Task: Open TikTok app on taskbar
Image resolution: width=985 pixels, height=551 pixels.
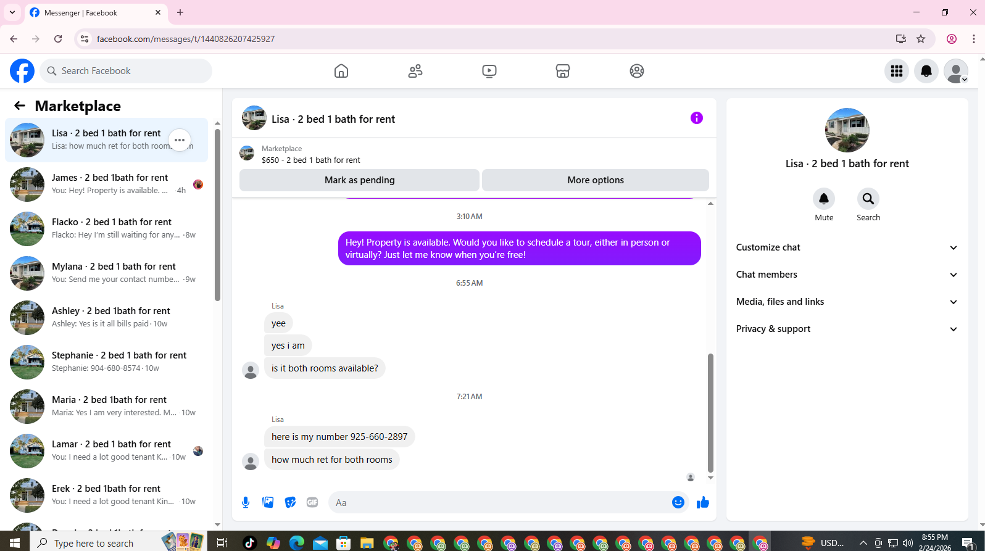Action: click(x=250, y=543)
